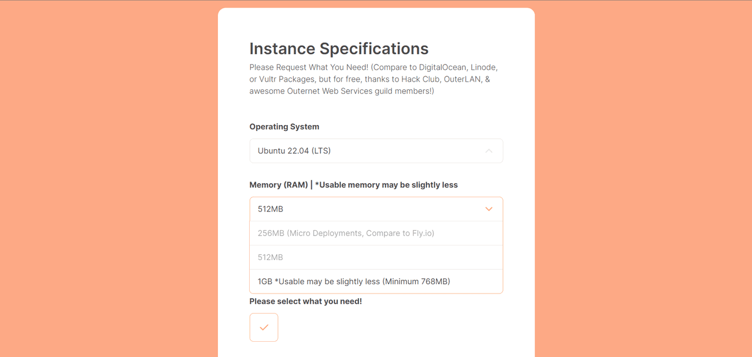This screenshot has height=357, width=752.
Task: Click the Memory (RAM) label text
Action: pyautogui.click(x=278, y=185)
